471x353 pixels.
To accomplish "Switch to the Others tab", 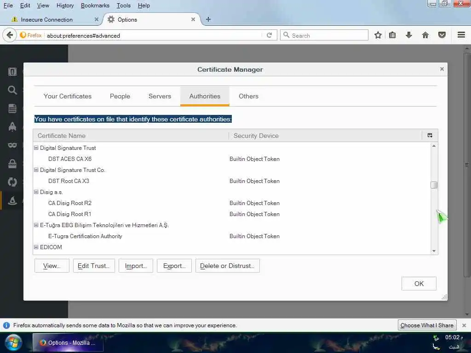I will pyautogui.click(x=248, y=96).
